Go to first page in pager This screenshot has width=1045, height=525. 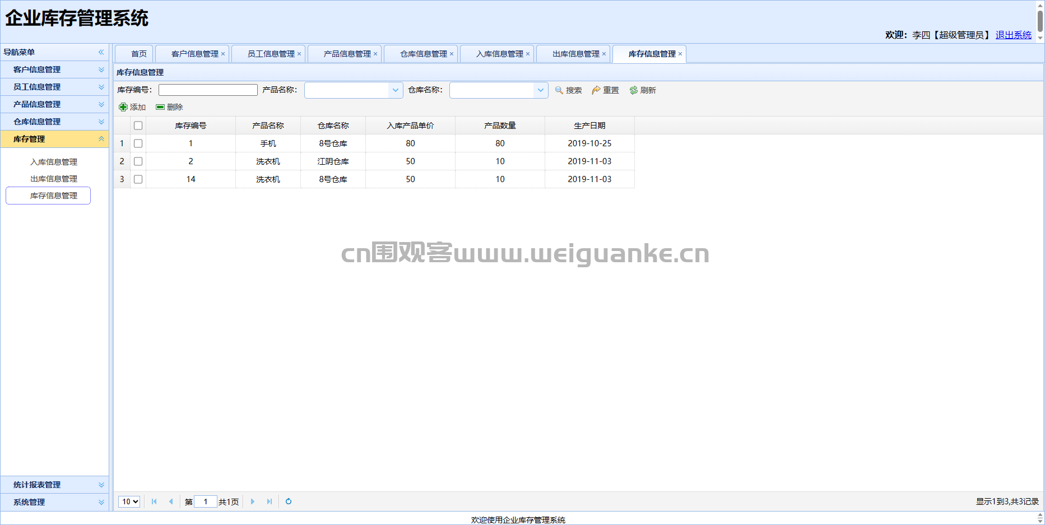click(x=154, y=501)
